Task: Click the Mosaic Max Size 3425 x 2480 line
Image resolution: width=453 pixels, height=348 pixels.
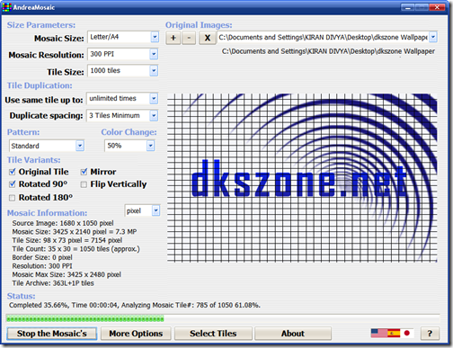Action: pyautogui.click(x=67, y=274)
